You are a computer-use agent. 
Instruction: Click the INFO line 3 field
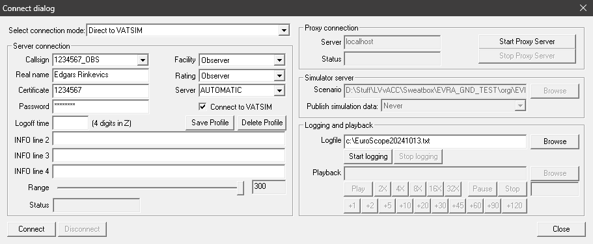(169, 155)
